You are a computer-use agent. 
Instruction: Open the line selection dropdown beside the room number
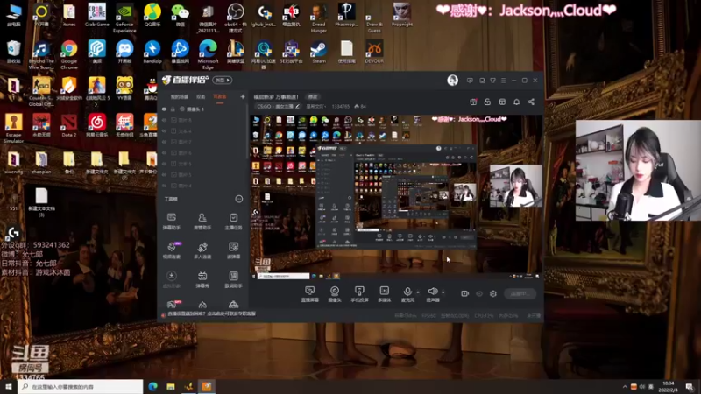[315, 106]
